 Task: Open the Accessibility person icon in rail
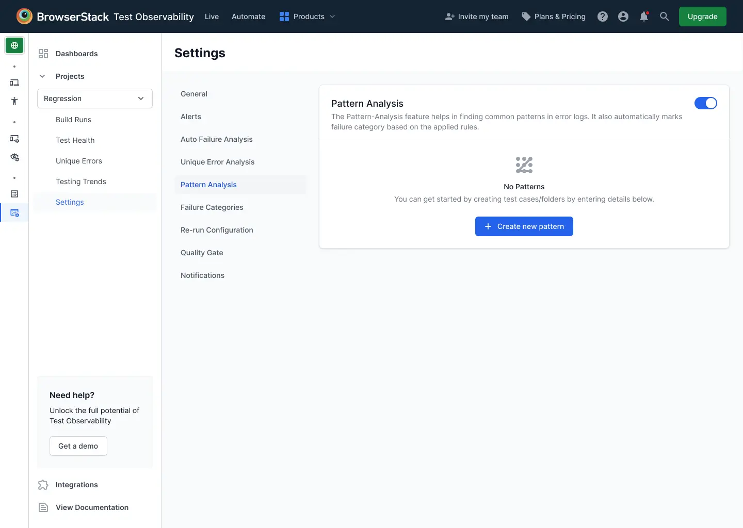point(14,101)
